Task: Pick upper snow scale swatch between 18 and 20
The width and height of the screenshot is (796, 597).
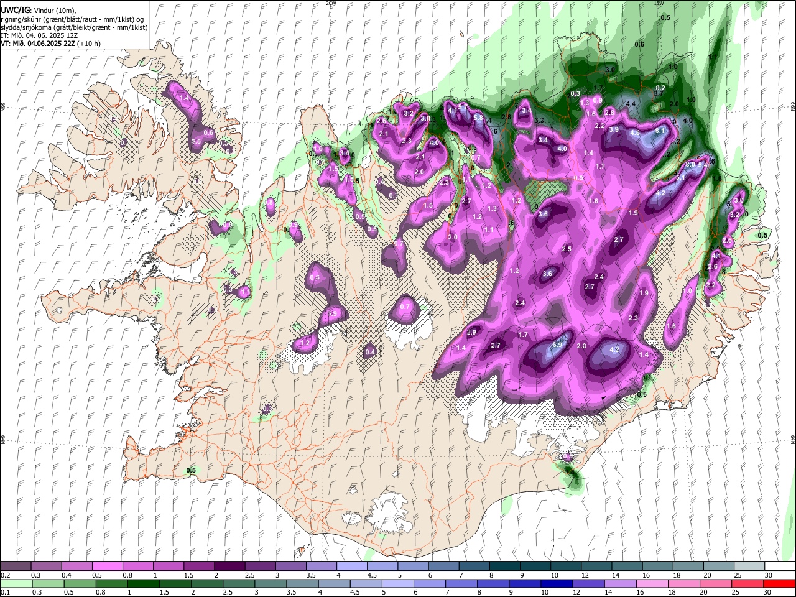Action: tap(688, 566)
